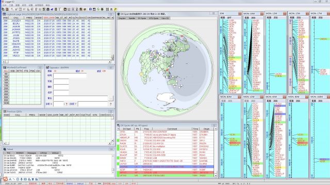Close the MON: 12M band map window
Screen dimensions: 330x185
tap(285, 14)
